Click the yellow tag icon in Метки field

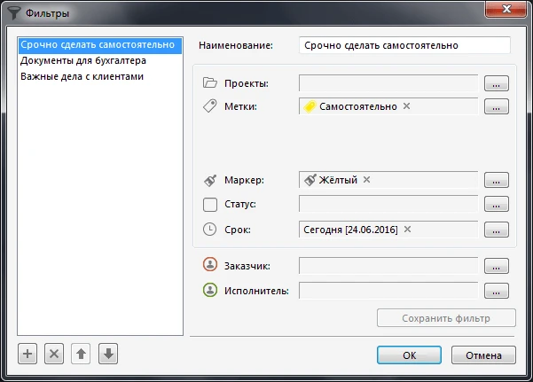click(310, 106)
